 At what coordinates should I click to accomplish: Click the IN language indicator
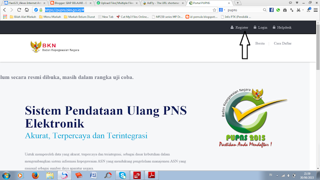point(270,175)
